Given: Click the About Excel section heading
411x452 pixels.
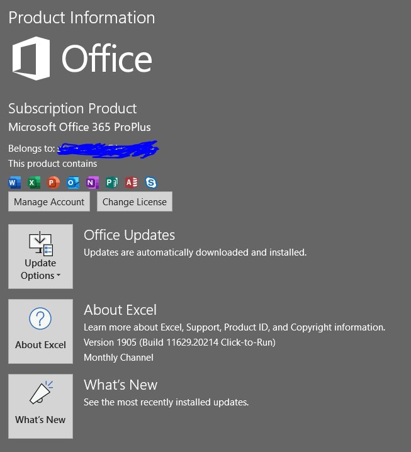Looking at the screenshot, I should click(x=120, y=310).
